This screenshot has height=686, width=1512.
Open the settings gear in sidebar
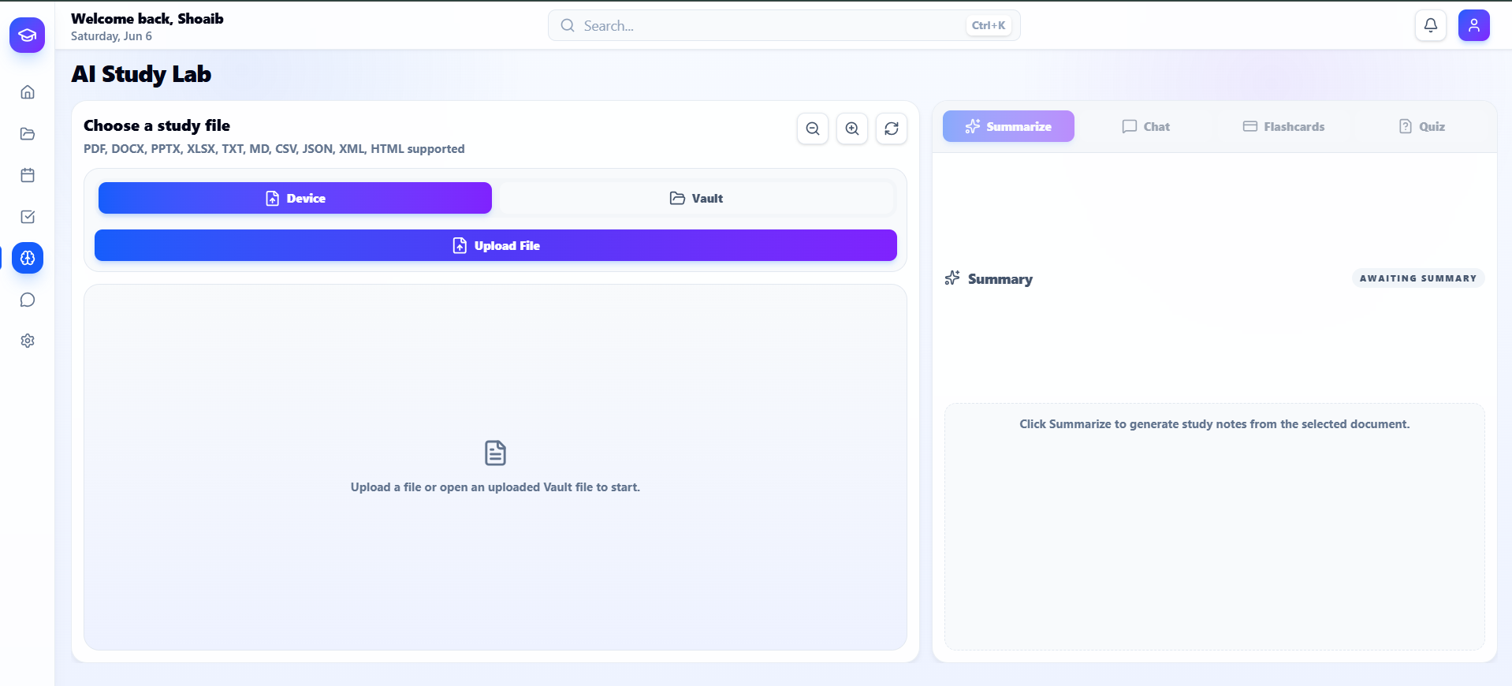(x=28, y=341)
